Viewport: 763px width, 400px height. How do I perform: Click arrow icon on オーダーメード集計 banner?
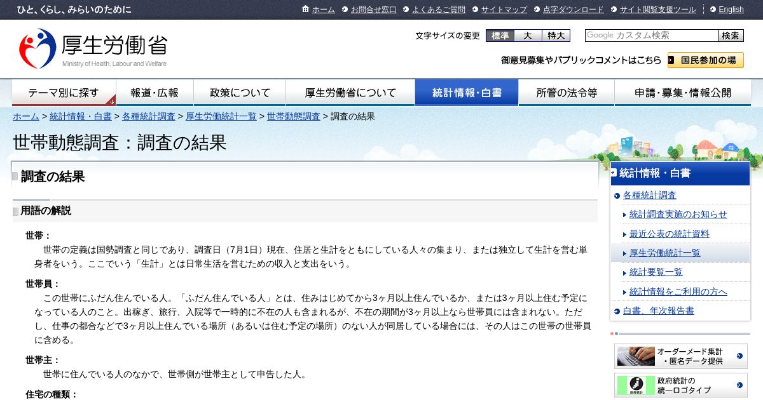point(739,356)
